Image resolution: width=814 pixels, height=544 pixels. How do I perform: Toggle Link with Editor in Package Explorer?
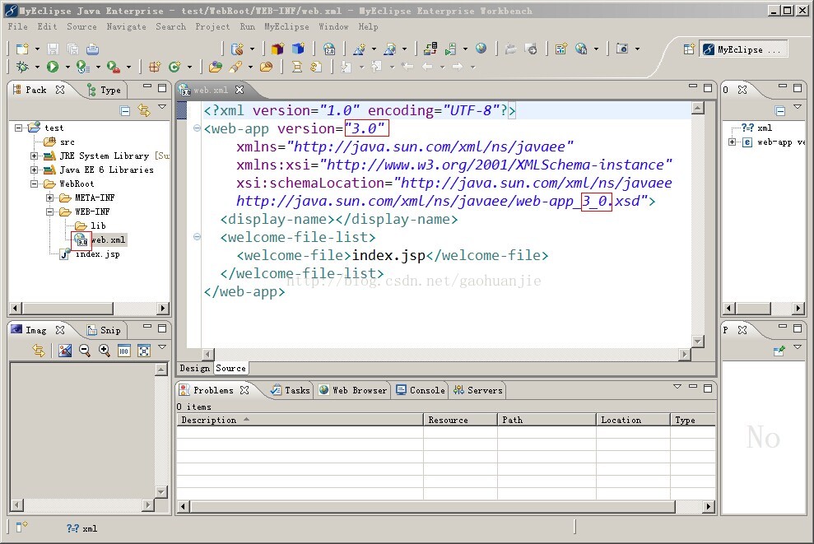pyautogui.click(x=144, y=110)
